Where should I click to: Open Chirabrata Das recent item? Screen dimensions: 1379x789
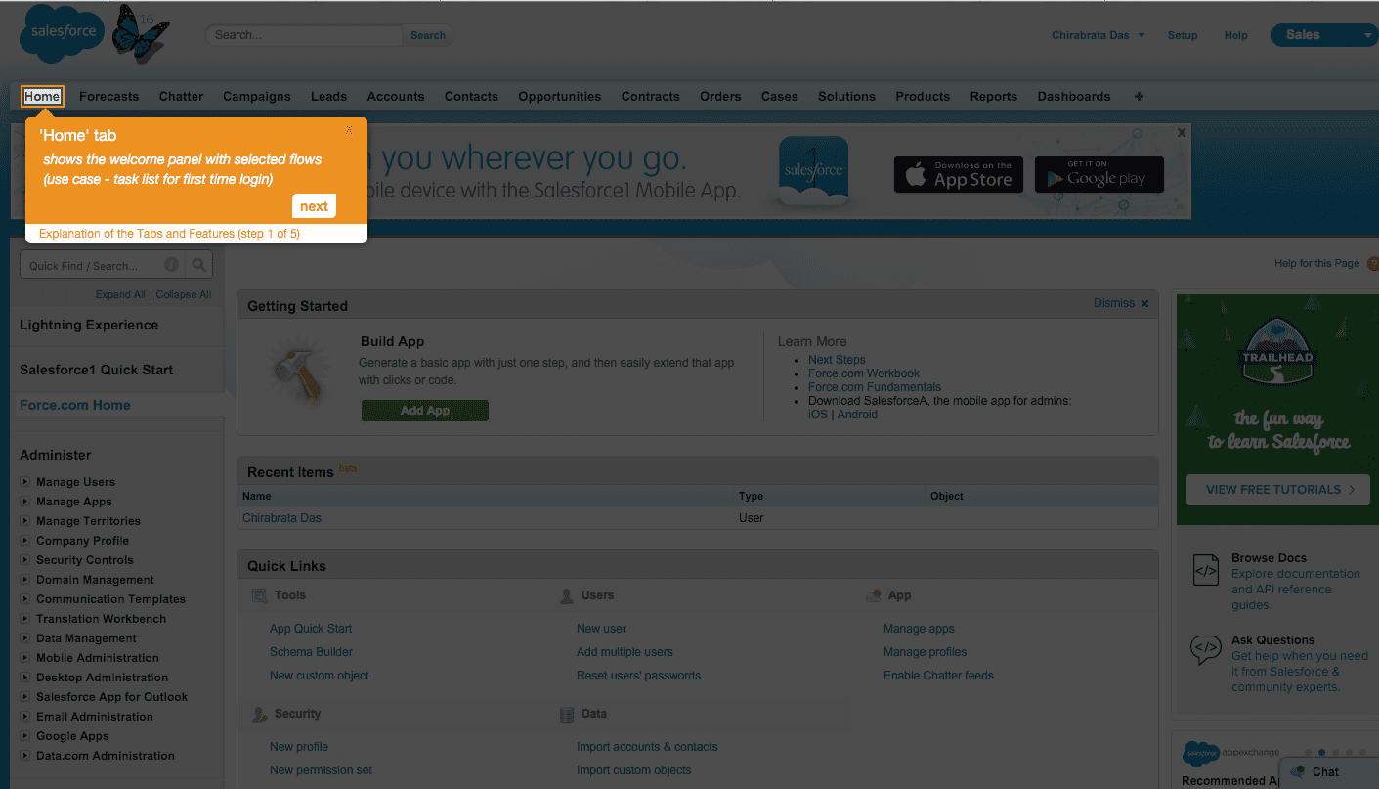click(x=281, y=518)
